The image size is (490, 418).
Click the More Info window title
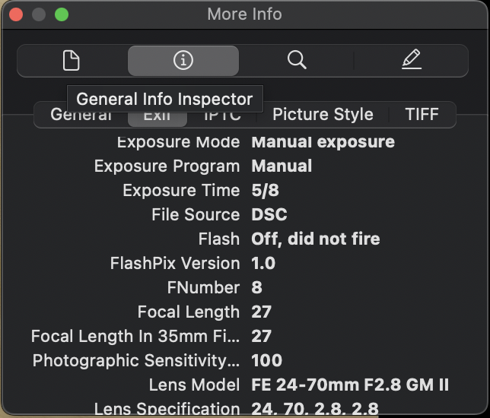[245, 14]
